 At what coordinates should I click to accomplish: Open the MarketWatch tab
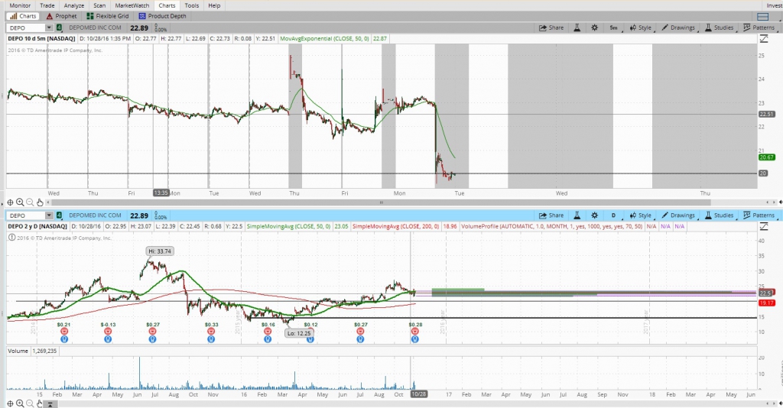point(131,5)
